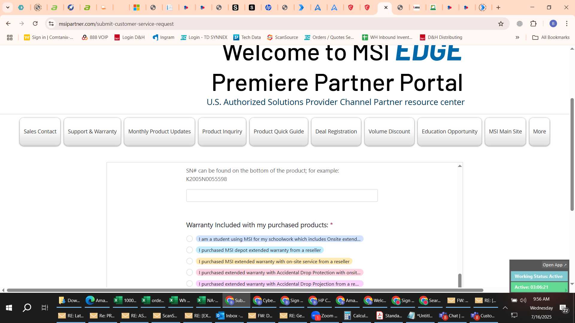
Task: Visit the MSI Main Site button
Action: [505, 132]
